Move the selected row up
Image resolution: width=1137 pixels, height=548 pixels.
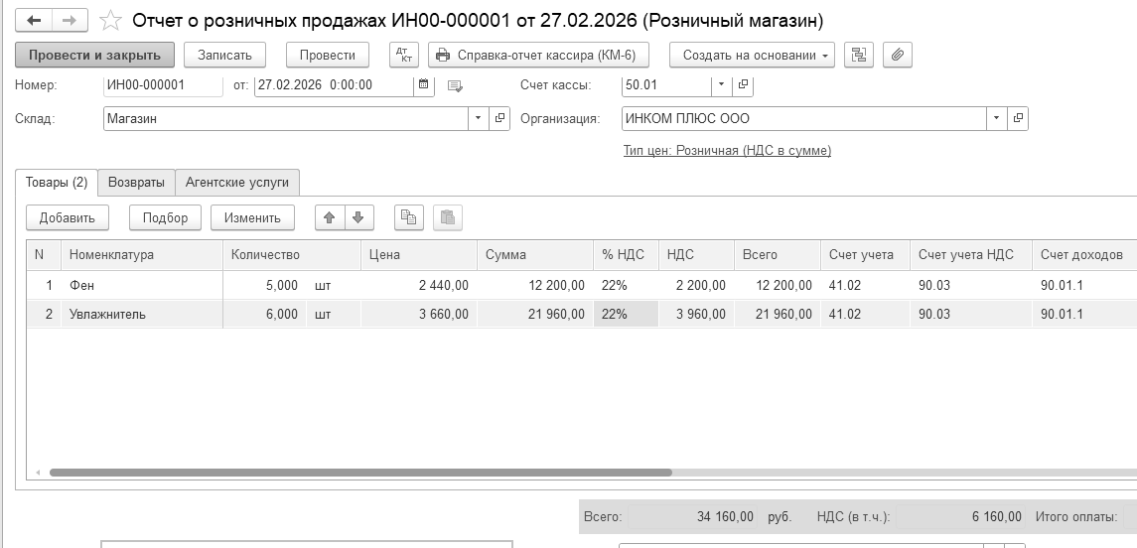point(330,217)
